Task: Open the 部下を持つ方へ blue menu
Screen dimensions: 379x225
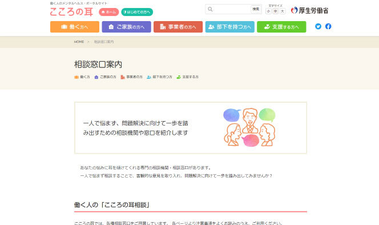Action: [x=230, y=27]
